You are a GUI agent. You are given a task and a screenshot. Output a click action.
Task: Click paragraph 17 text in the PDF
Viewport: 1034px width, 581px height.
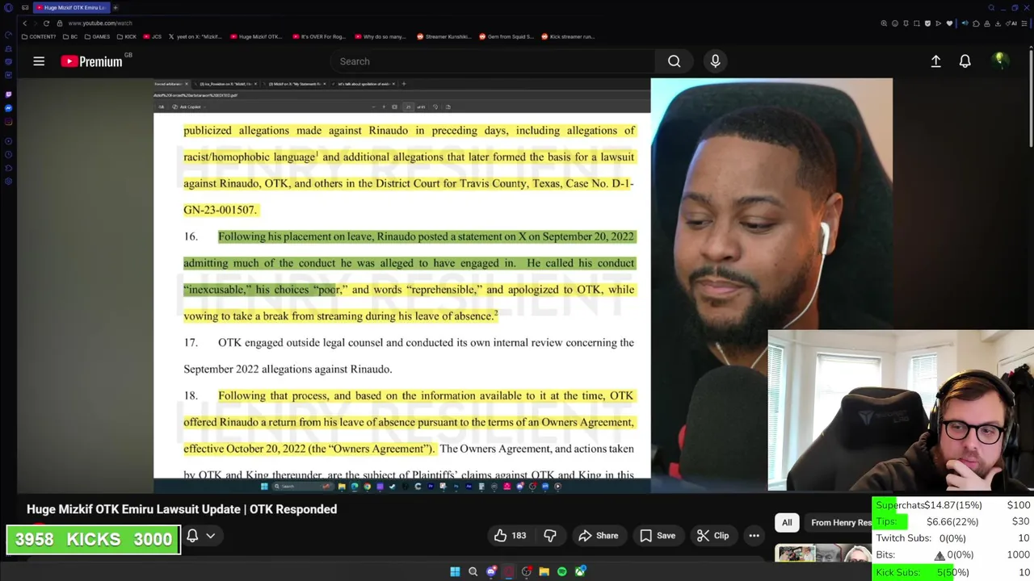(409, 356)
